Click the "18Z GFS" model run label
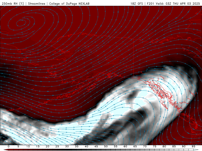The image size is (202, 151). pos(137,4)
